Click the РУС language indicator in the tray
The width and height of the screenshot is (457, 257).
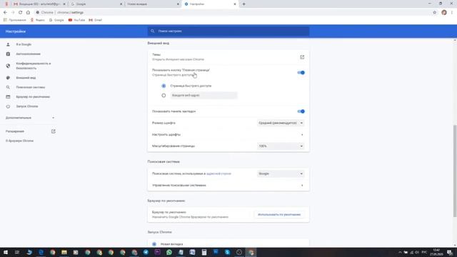(x=424, y=252)
